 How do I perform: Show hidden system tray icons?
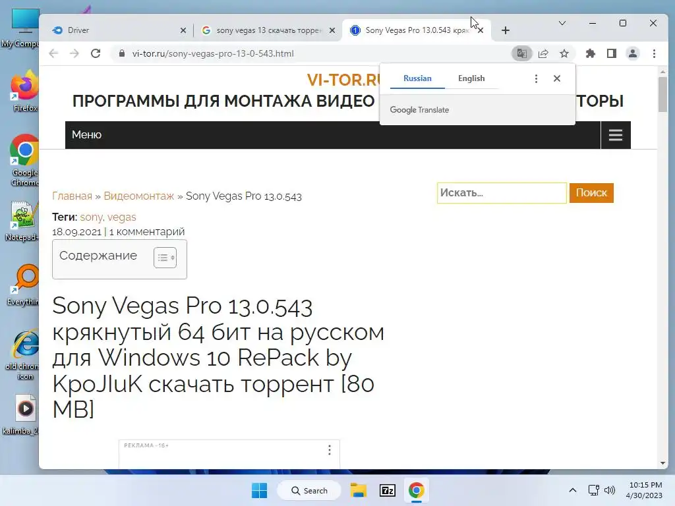[573, 490]
